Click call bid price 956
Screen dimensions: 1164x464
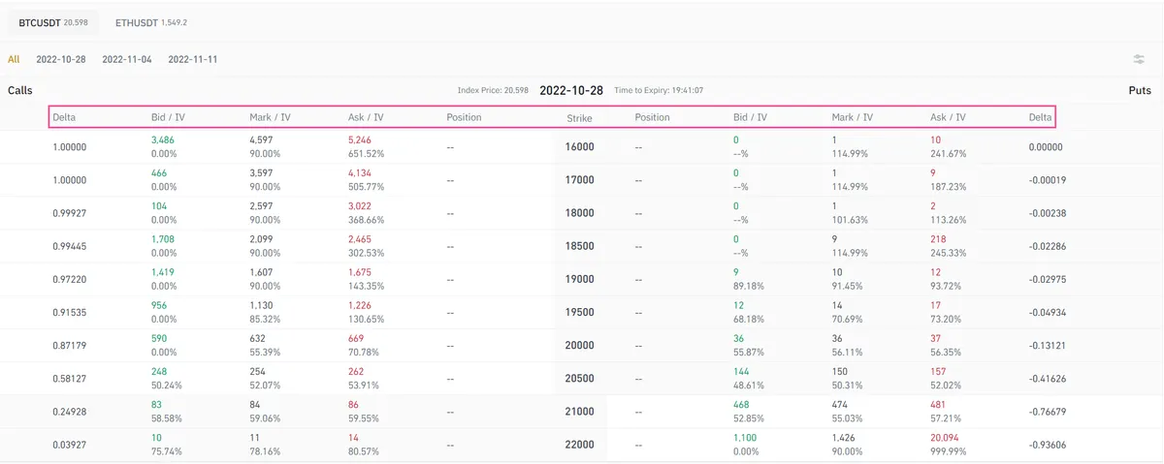click(160, 305)
